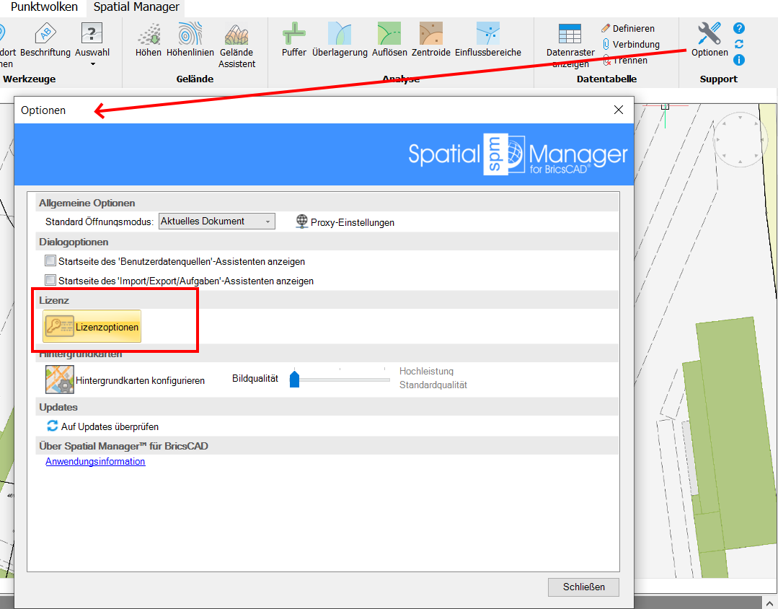
Task: Click the Auswahl selection tool icon
Action: [x=92, y=34]
